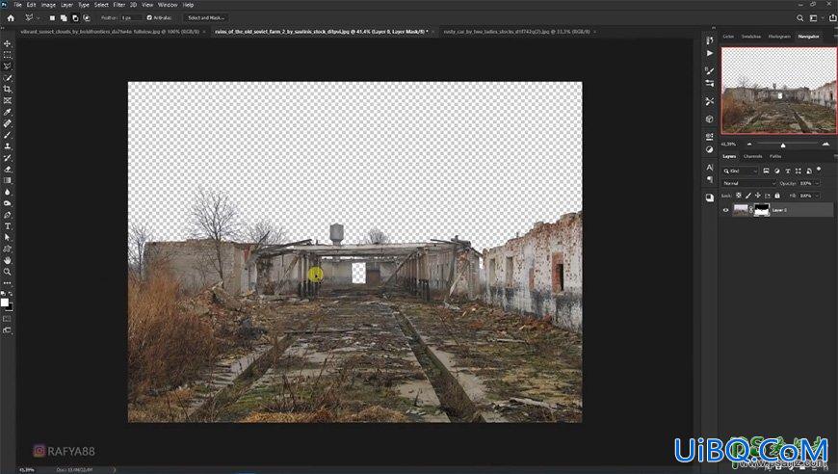Open the Opacity value dropdown arrow
838x474 pixels.
[x=817, y=183]
